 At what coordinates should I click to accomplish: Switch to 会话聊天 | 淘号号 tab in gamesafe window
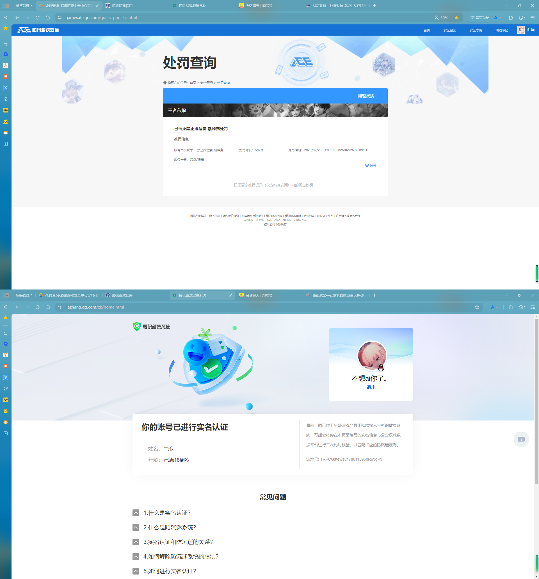269,6
